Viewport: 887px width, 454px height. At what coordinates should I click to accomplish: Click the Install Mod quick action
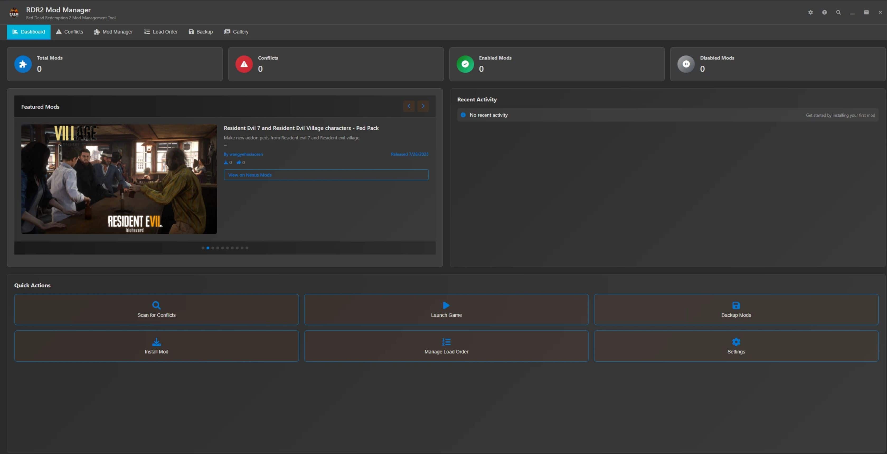[157, 346]
